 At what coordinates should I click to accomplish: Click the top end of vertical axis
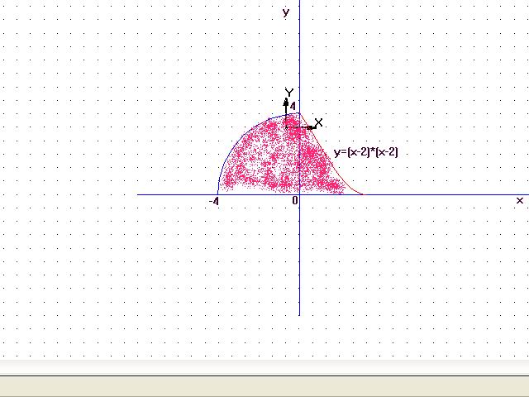(299, 2)
